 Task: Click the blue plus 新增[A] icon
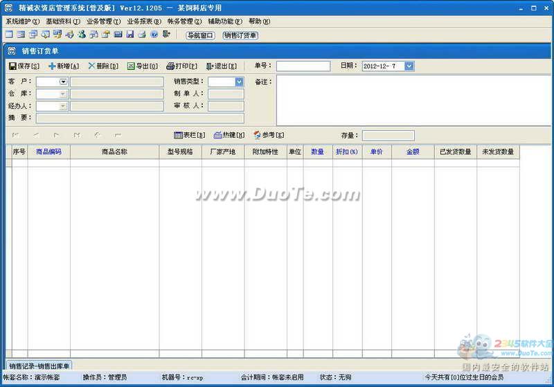coord(52,66)
